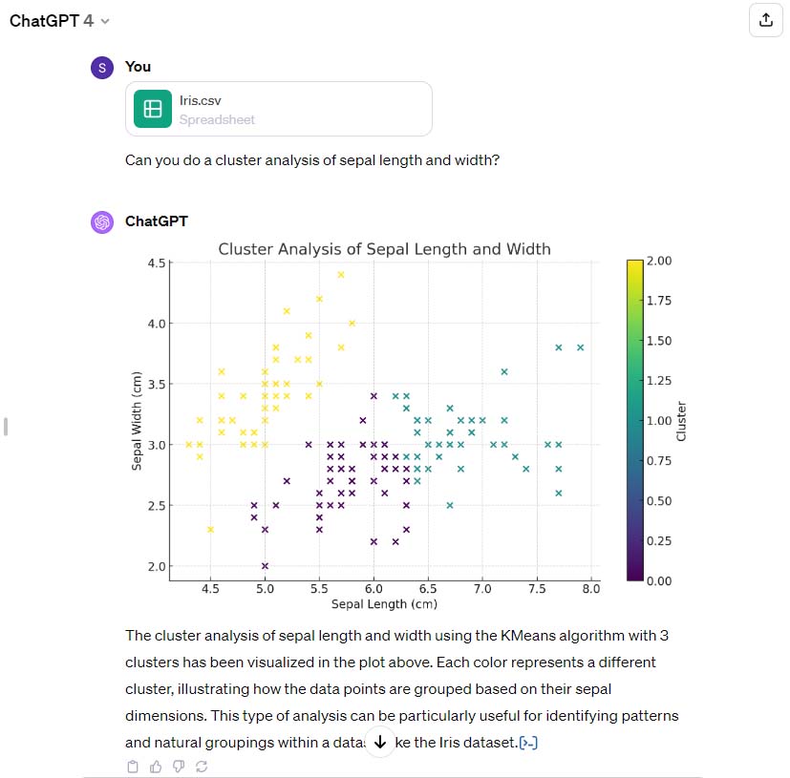Viewport: 790px width, 778px height.
Task: Give the response a thumbs down
Action: pos(179,766)
